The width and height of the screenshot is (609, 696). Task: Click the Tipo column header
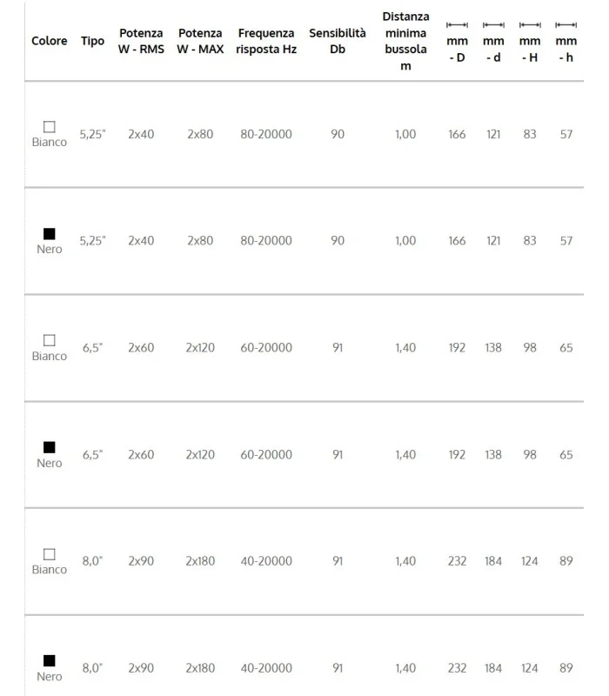[x=92, y=41]
